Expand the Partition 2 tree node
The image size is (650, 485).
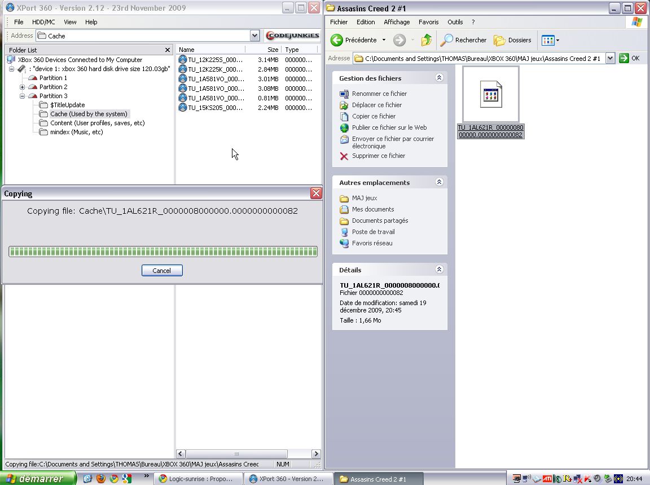point(22,87)
